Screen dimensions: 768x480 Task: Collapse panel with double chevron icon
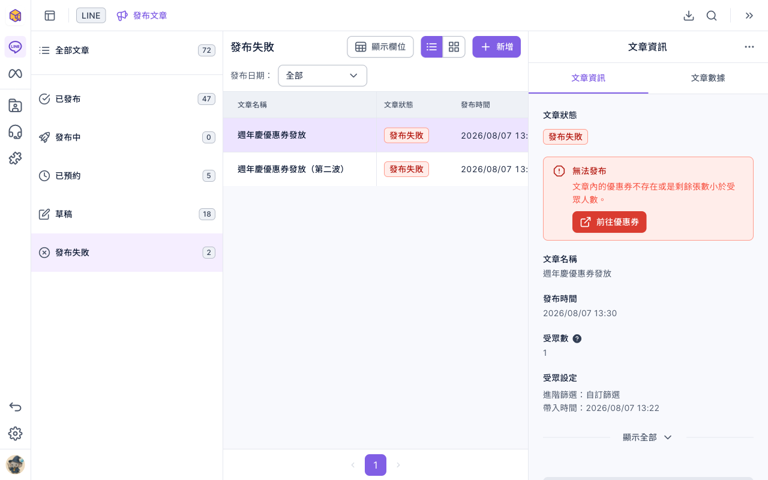[x=749, y=16]
